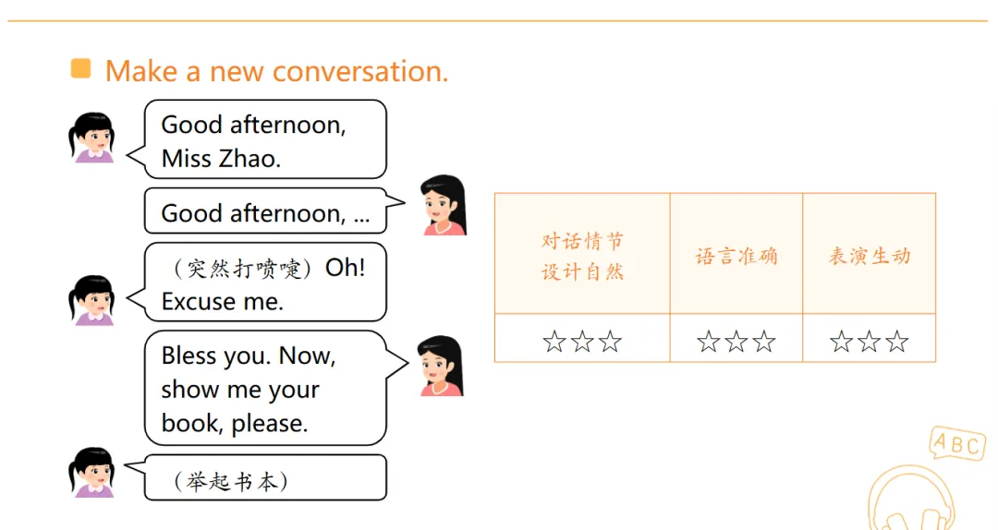This screenshot has height=530, width=998.
Task: Click the orange square bullet beside the title
Action: click(80, 68)
